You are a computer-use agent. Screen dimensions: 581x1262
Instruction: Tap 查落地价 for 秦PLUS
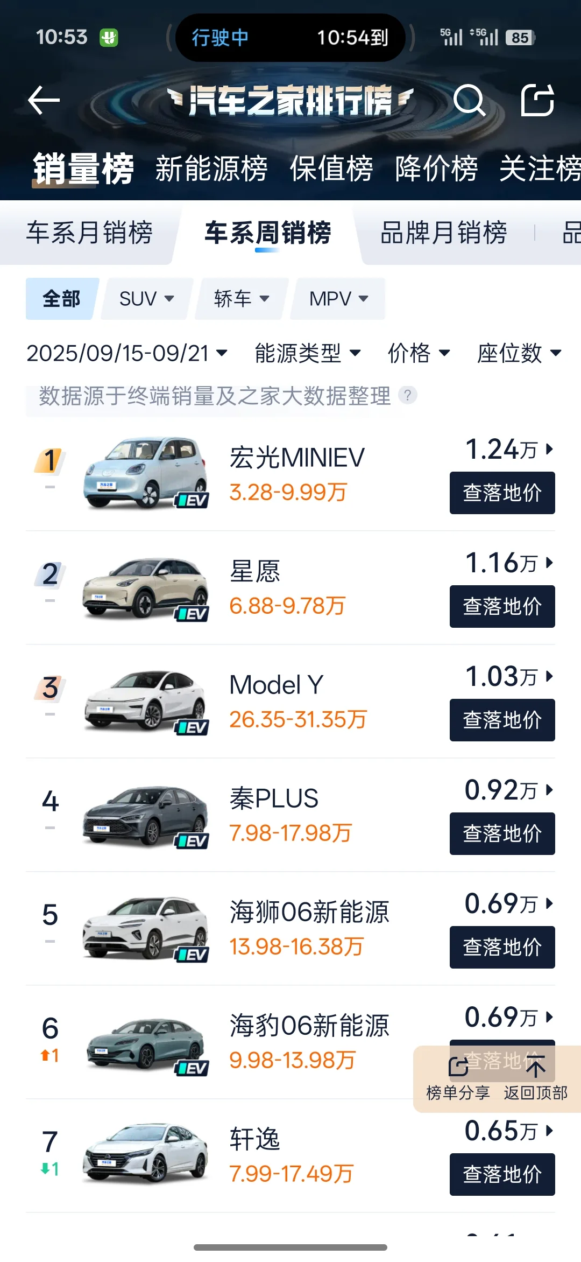501,833
